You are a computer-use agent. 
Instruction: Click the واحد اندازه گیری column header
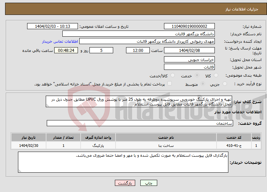[x=98, y=137]
